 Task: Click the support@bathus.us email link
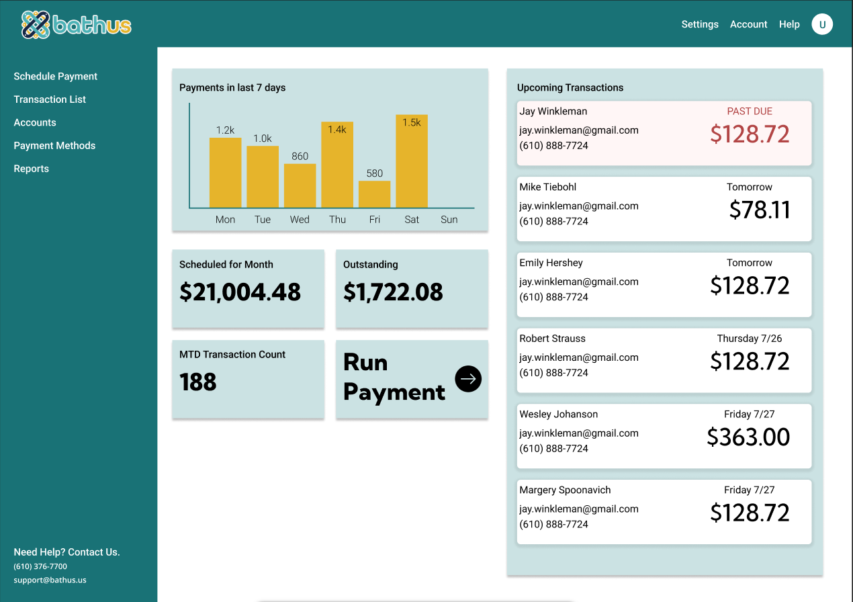point(50,580)
